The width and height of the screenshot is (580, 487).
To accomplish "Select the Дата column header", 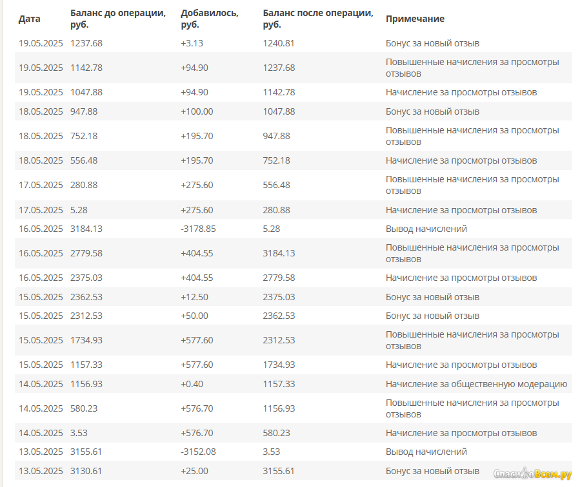I will point(30,19).
